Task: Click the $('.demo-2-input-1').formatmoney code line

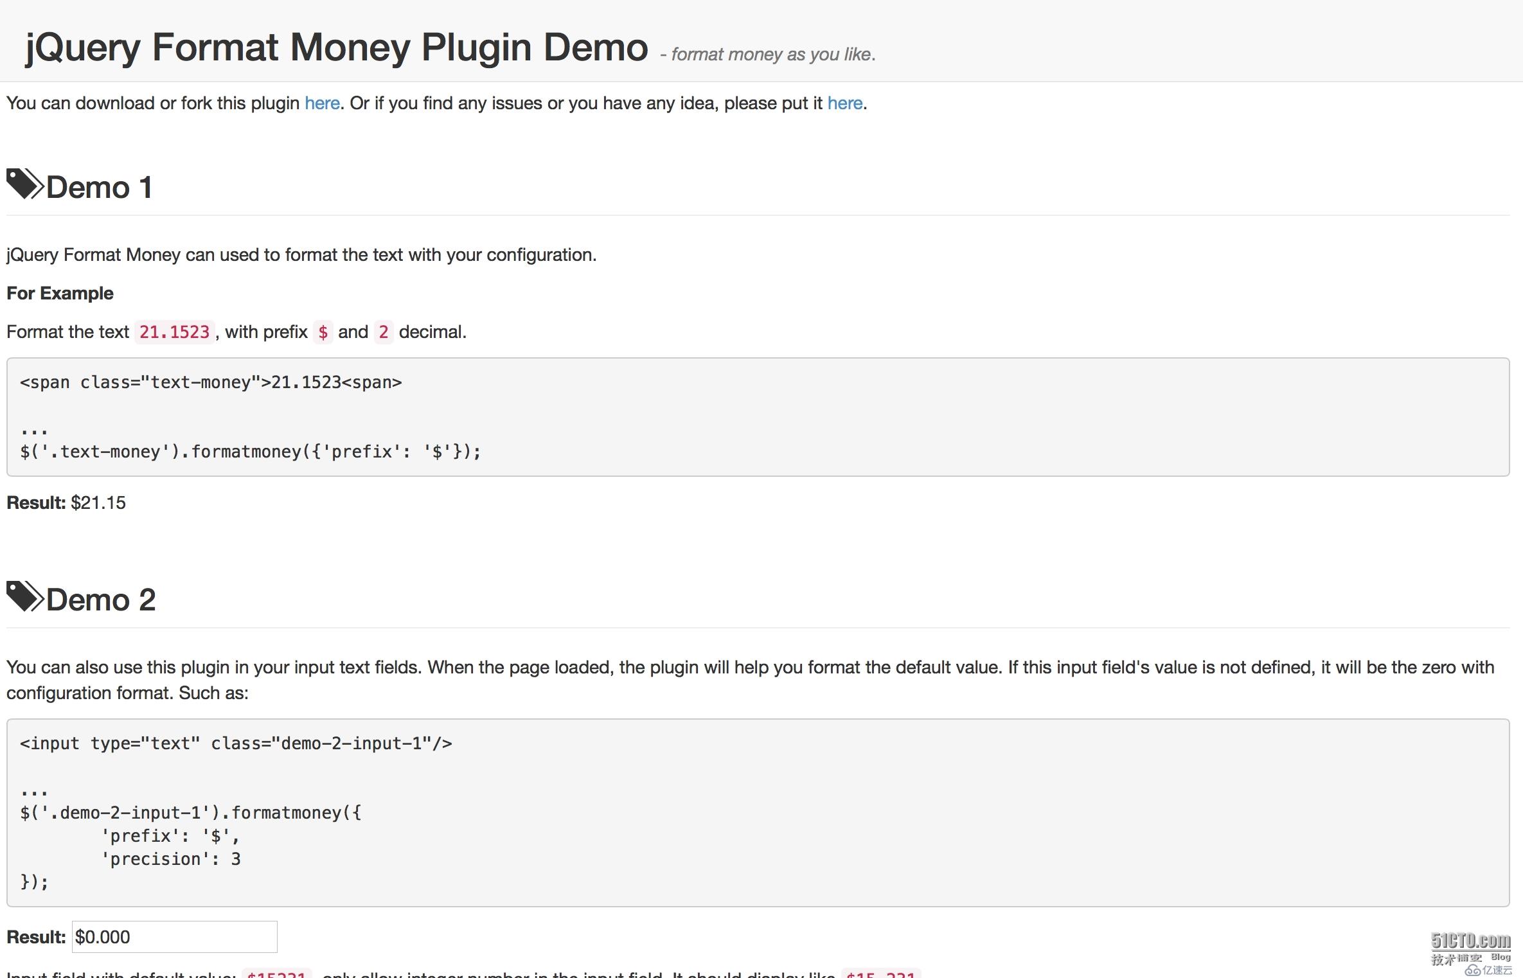Action: coord(191,813)
